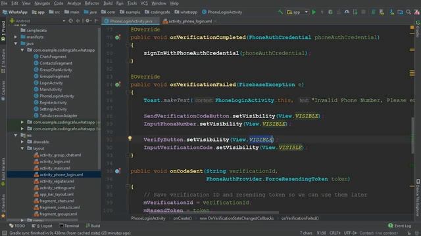
Task: Collapse the layout folder
Action: click(x=22, y=149)
